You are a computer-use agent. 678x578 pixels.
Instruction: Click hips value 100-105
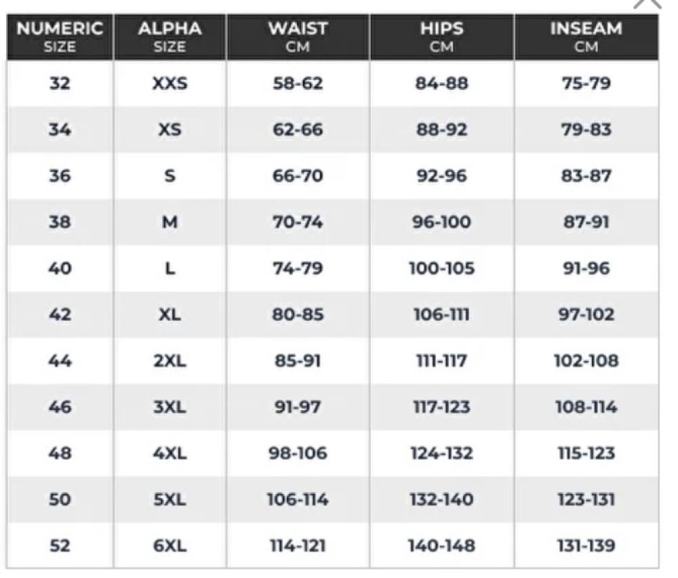pos(441,268)
